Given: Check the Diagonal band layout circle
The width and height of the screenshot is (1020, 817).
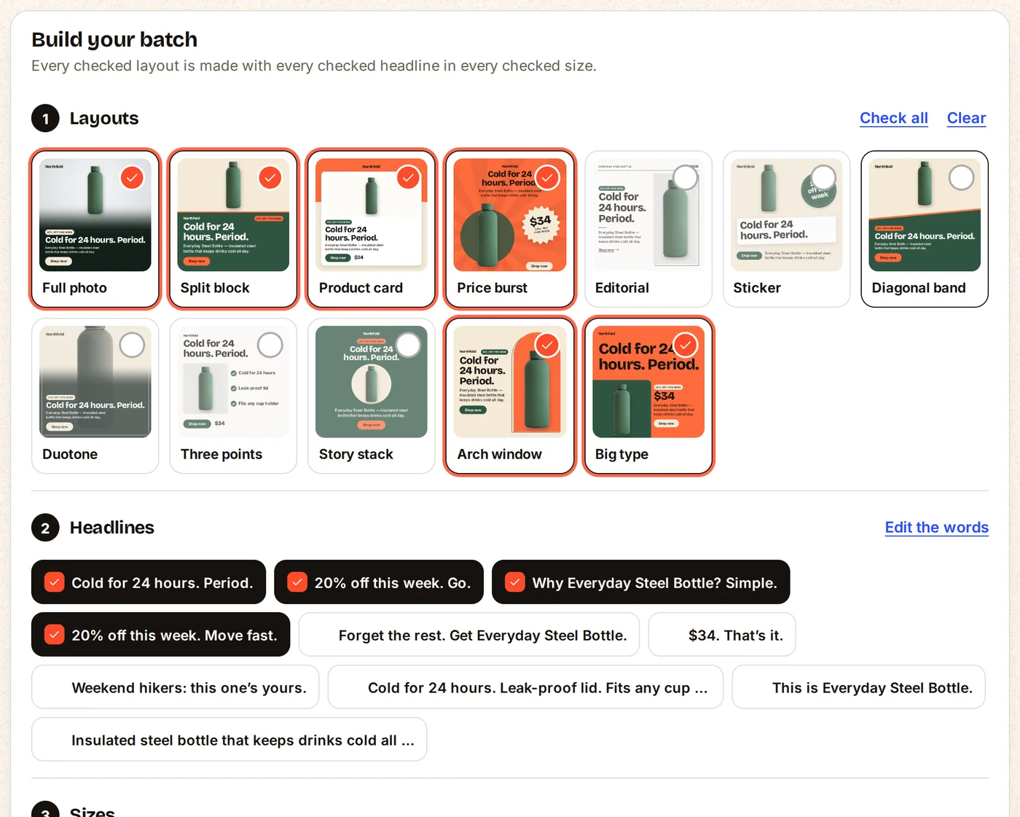Looking at the screenshot, I should [962, 178].
